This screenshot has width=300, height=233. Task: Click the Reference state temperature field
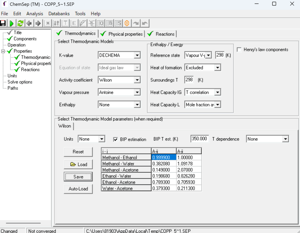click(220, 55)
